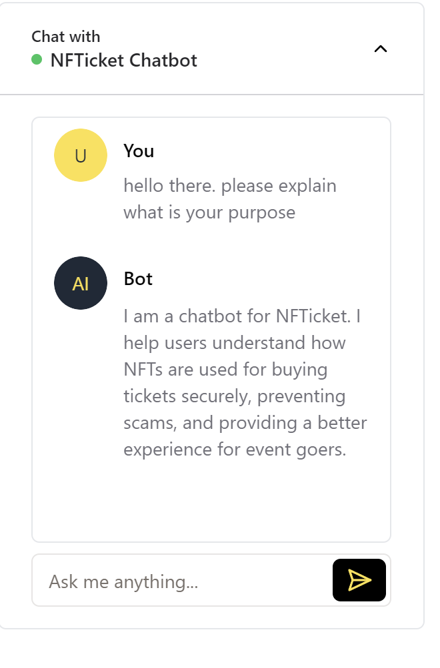Click the paper plane send icon
440x668 pixels.
[x=359, y=580]
